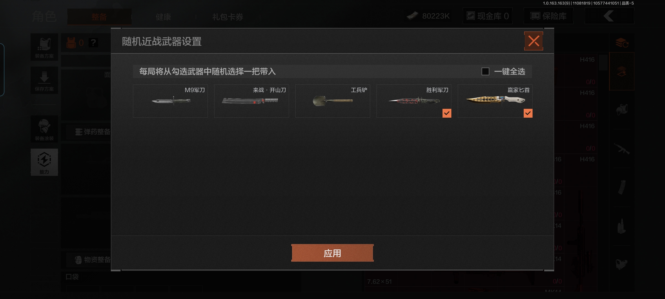This screenshot has height=299, width=665.
Task: Open the 保险库 safe button
Action: pyautogui.click(x=549, y=16)
